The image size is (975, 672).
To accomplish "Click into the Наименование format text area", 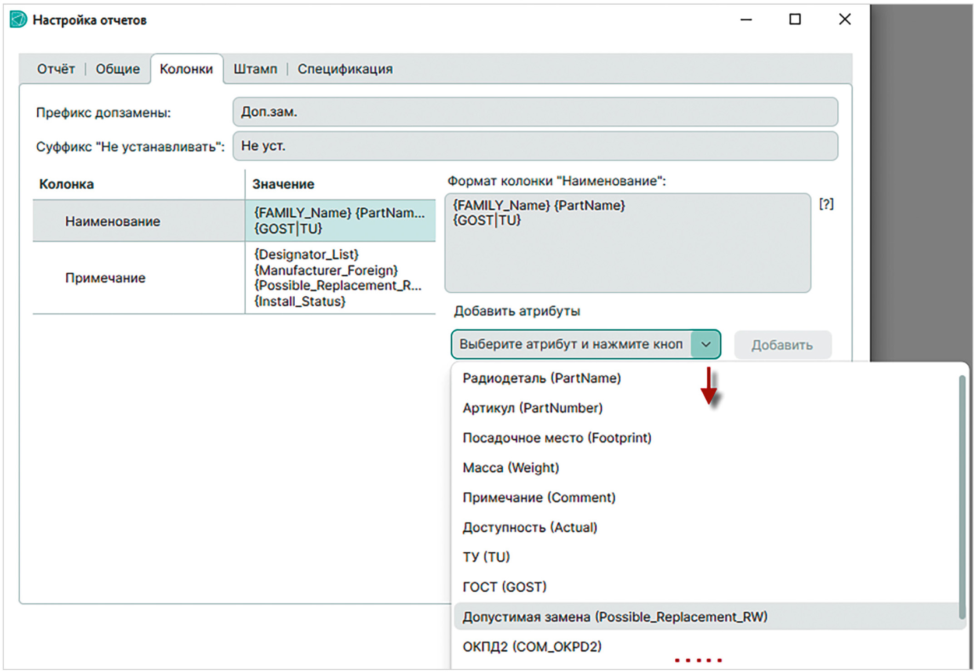I will (628, 243).
